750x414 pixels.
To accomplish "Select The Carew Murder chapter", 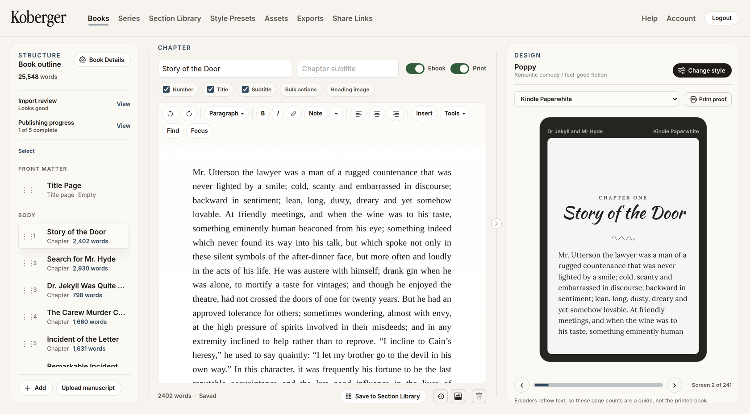I will pos(74,317).
